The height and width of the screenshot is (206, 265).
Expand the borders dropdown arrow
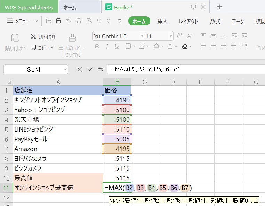[x=134, y=47]
